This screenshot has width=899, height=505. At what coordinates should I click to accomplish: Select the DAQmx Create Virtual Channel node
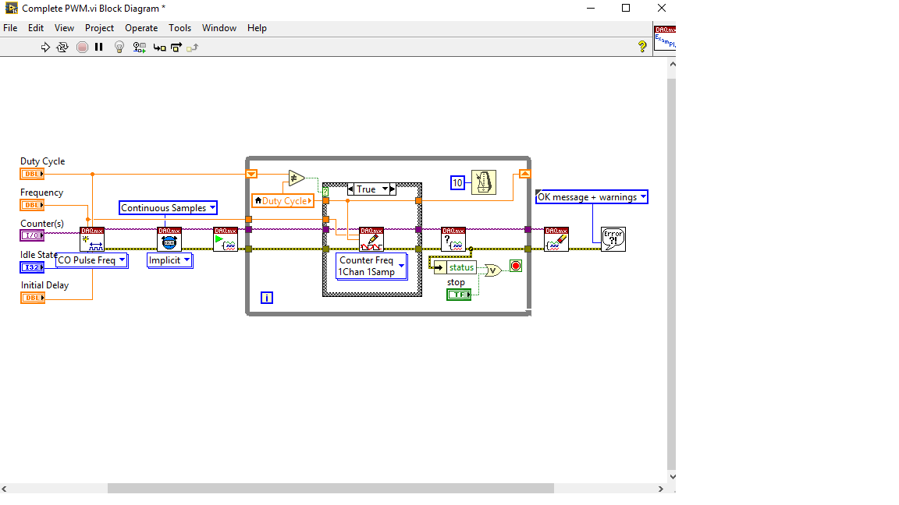pyautogui.click(x=94, y=238)
